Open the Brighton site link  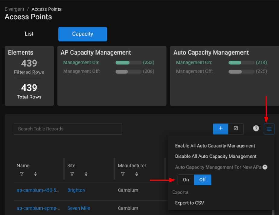[76, 190]
